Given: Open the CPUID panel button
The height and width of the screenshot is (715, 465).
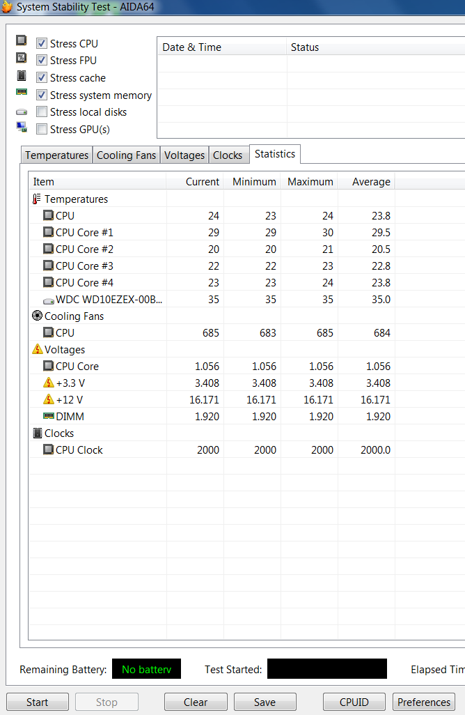Looking at the screenshot, I should coord(354,702).
